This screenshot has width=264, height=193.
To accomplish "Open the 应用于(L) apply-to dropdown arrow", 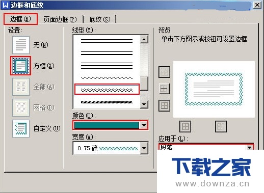I will coord(249,147).
